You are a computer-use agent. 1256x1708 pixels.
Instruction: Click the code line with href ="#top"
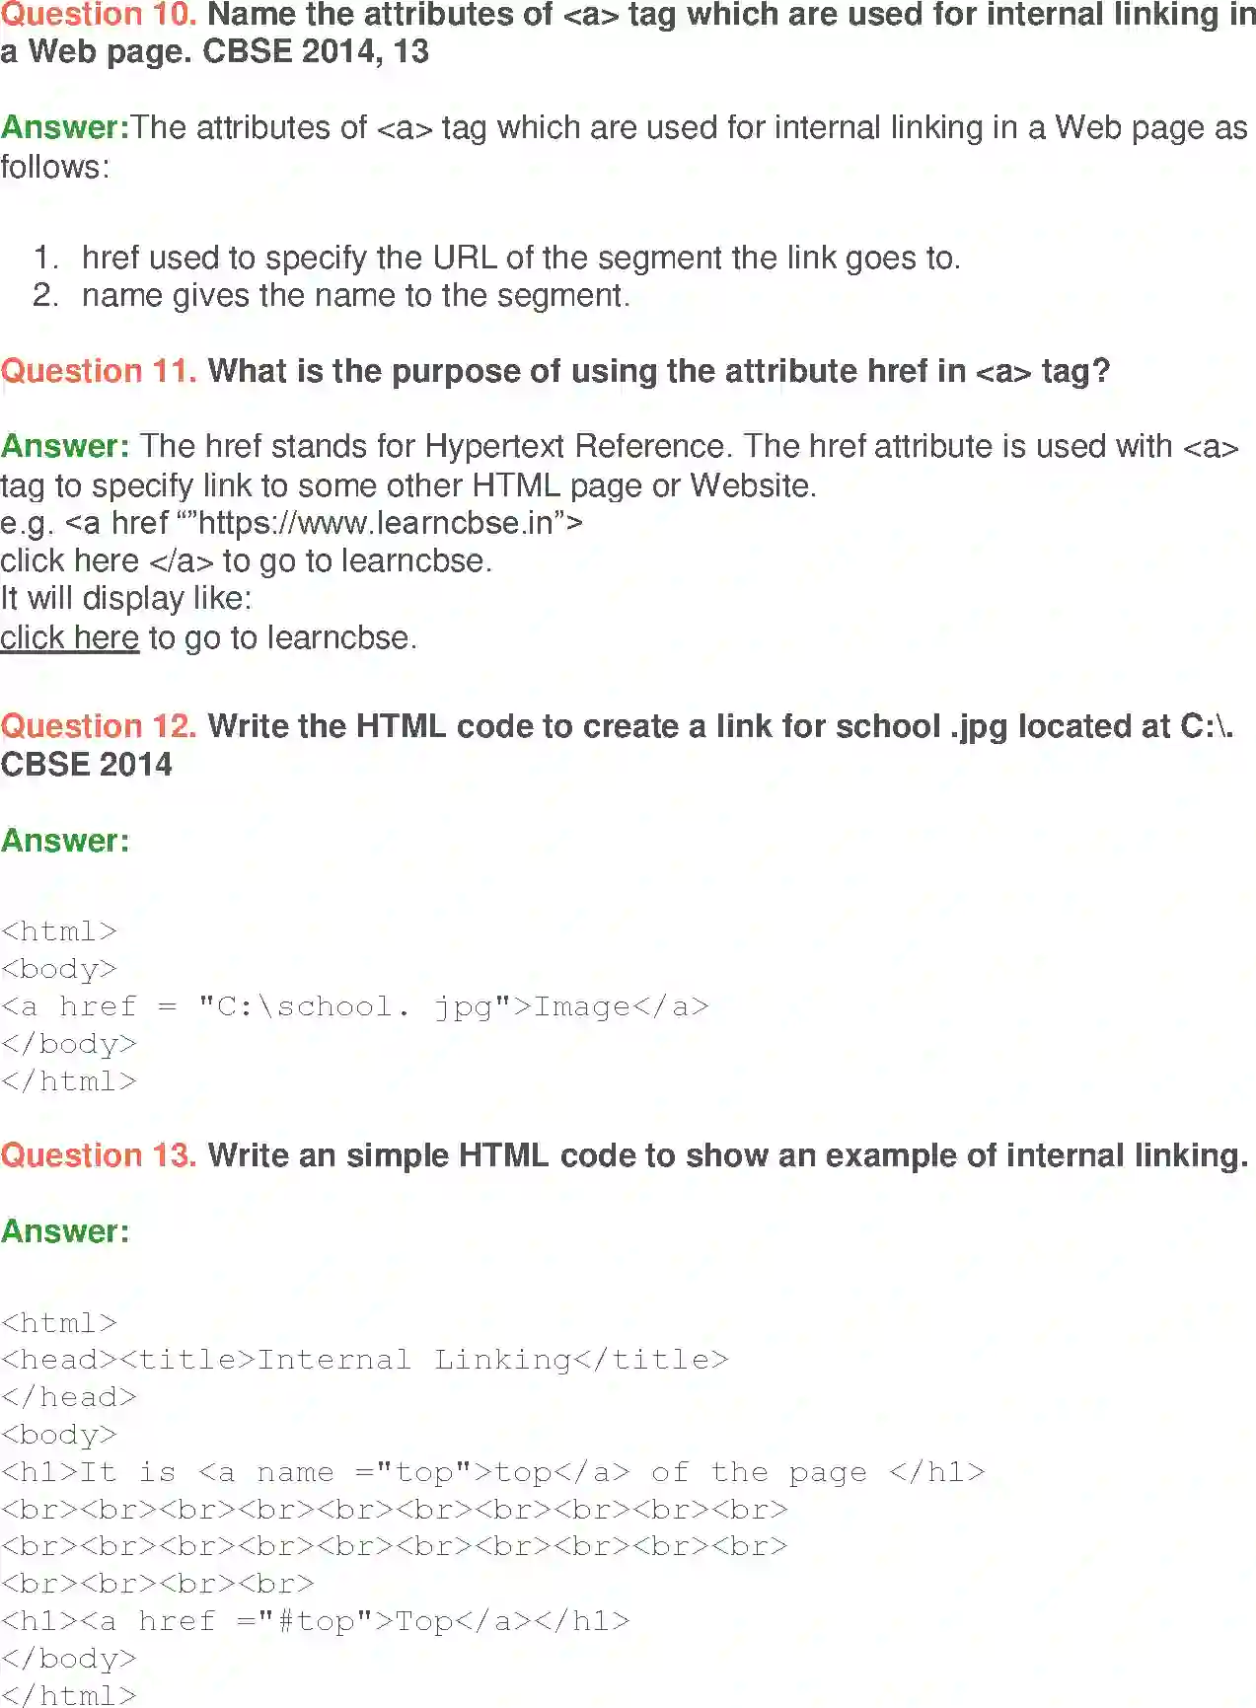pos(316,1621)
